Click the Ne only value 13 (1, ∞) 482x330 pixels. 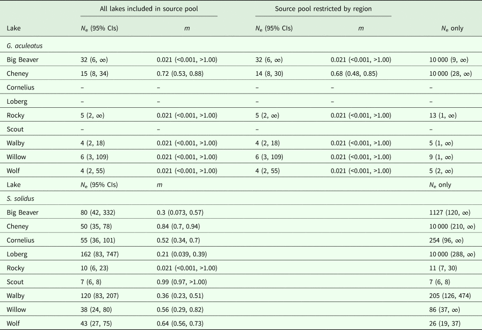tap(443, 115)
